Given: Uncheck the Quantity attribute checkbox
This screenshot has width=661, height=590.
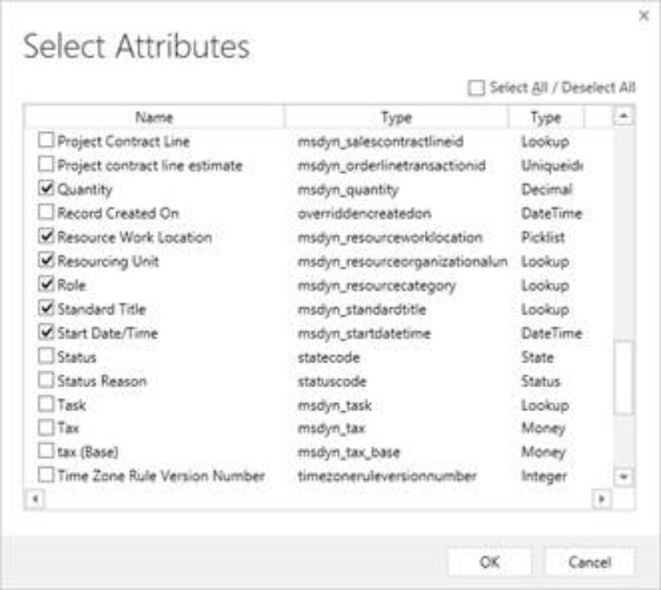Looking at the screenshot, I should pyautogui.click(x=46, y=189).
